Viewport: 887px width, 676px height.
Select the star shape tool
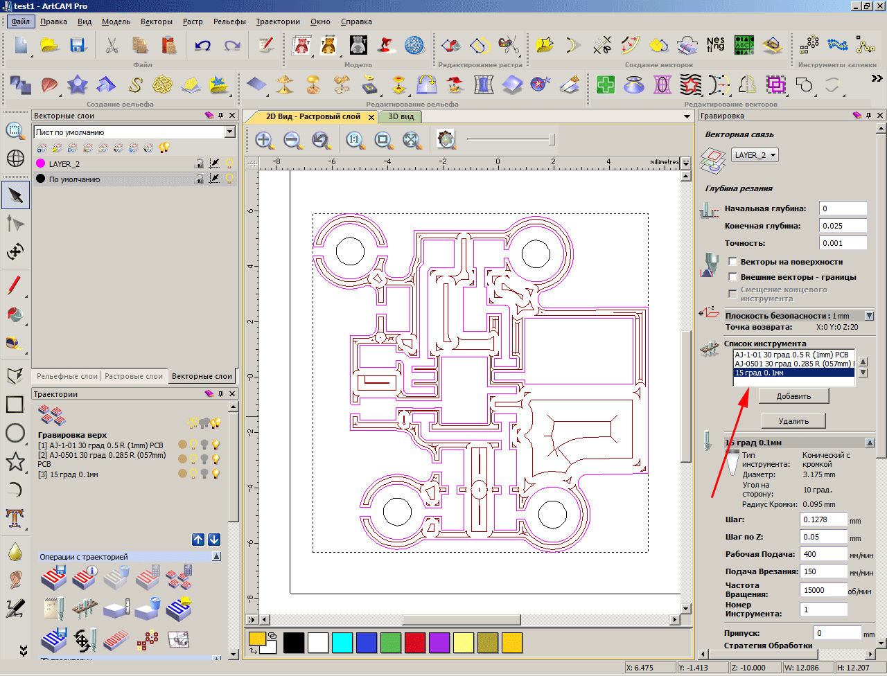click(x=15, y=461)
